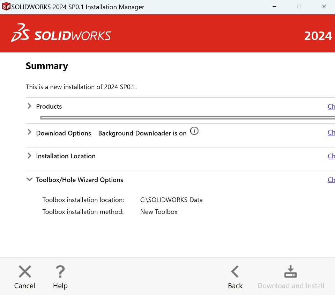Click the SW title bar app icon
Viewport: 335px width, 295px height.
tap(6, 7)
